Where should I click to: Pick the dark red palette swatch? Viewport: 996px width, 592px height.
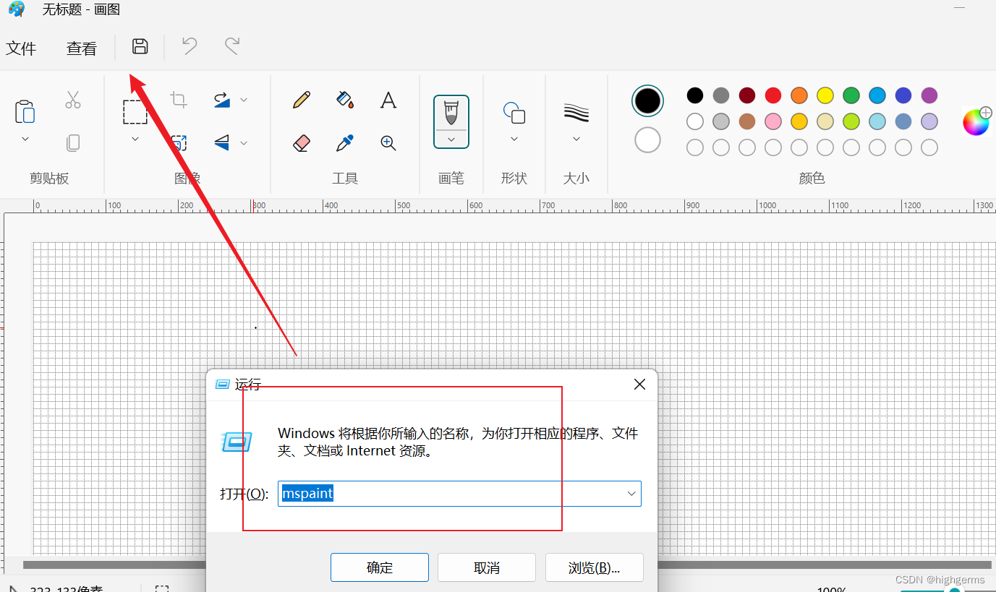tap(747, 95)
